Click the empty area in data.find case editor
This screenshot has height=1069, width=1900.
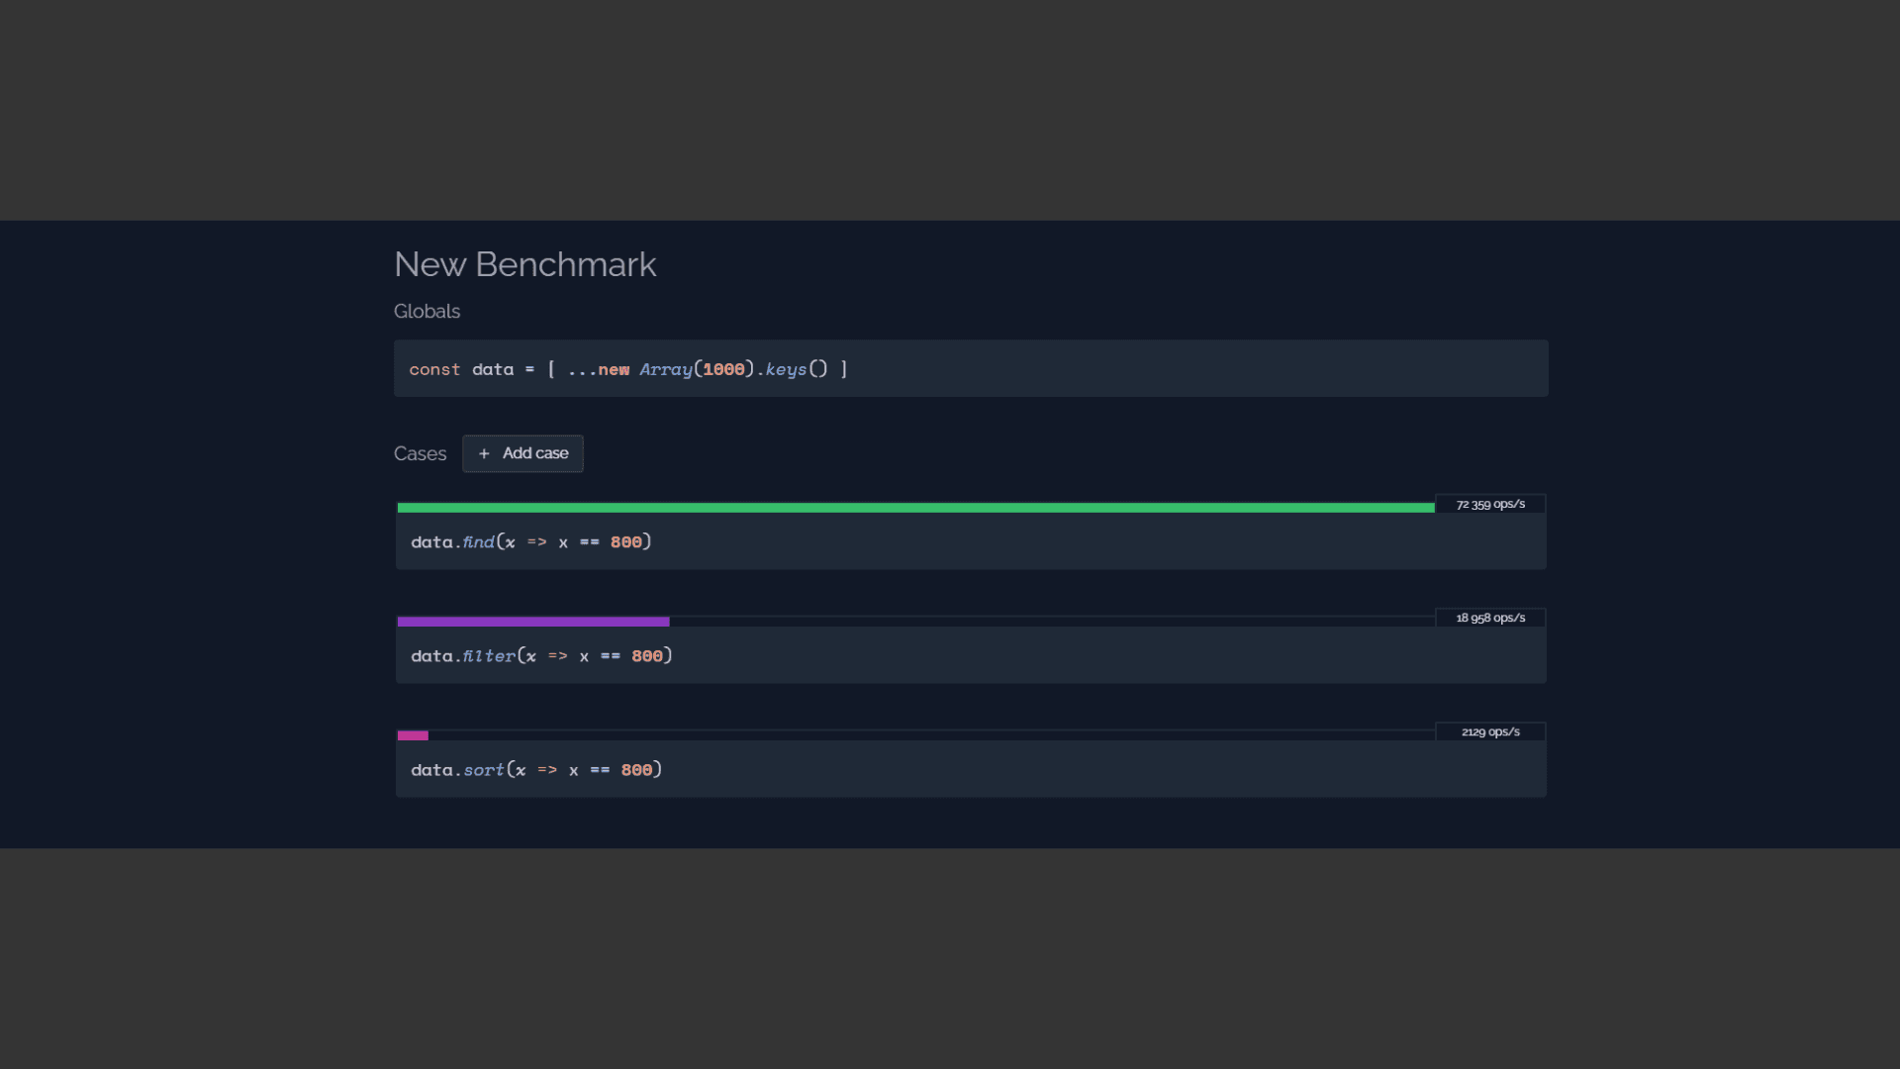tap(1089, 542)
